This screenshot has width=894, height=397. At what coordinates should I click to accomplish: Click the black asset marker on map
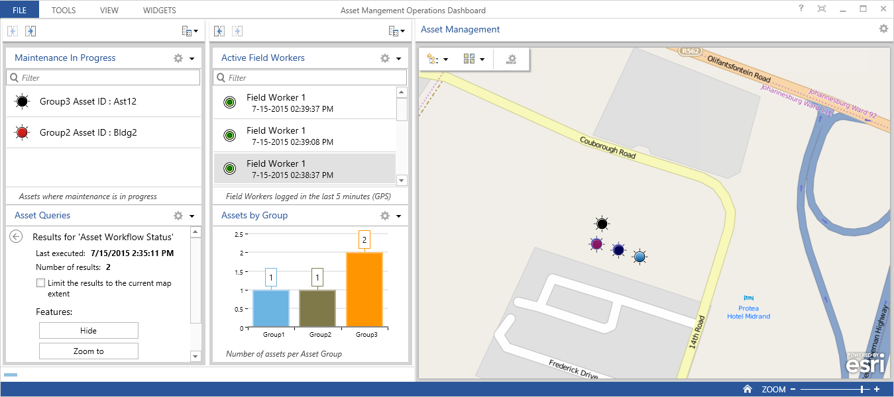click(x=601, y=224)
